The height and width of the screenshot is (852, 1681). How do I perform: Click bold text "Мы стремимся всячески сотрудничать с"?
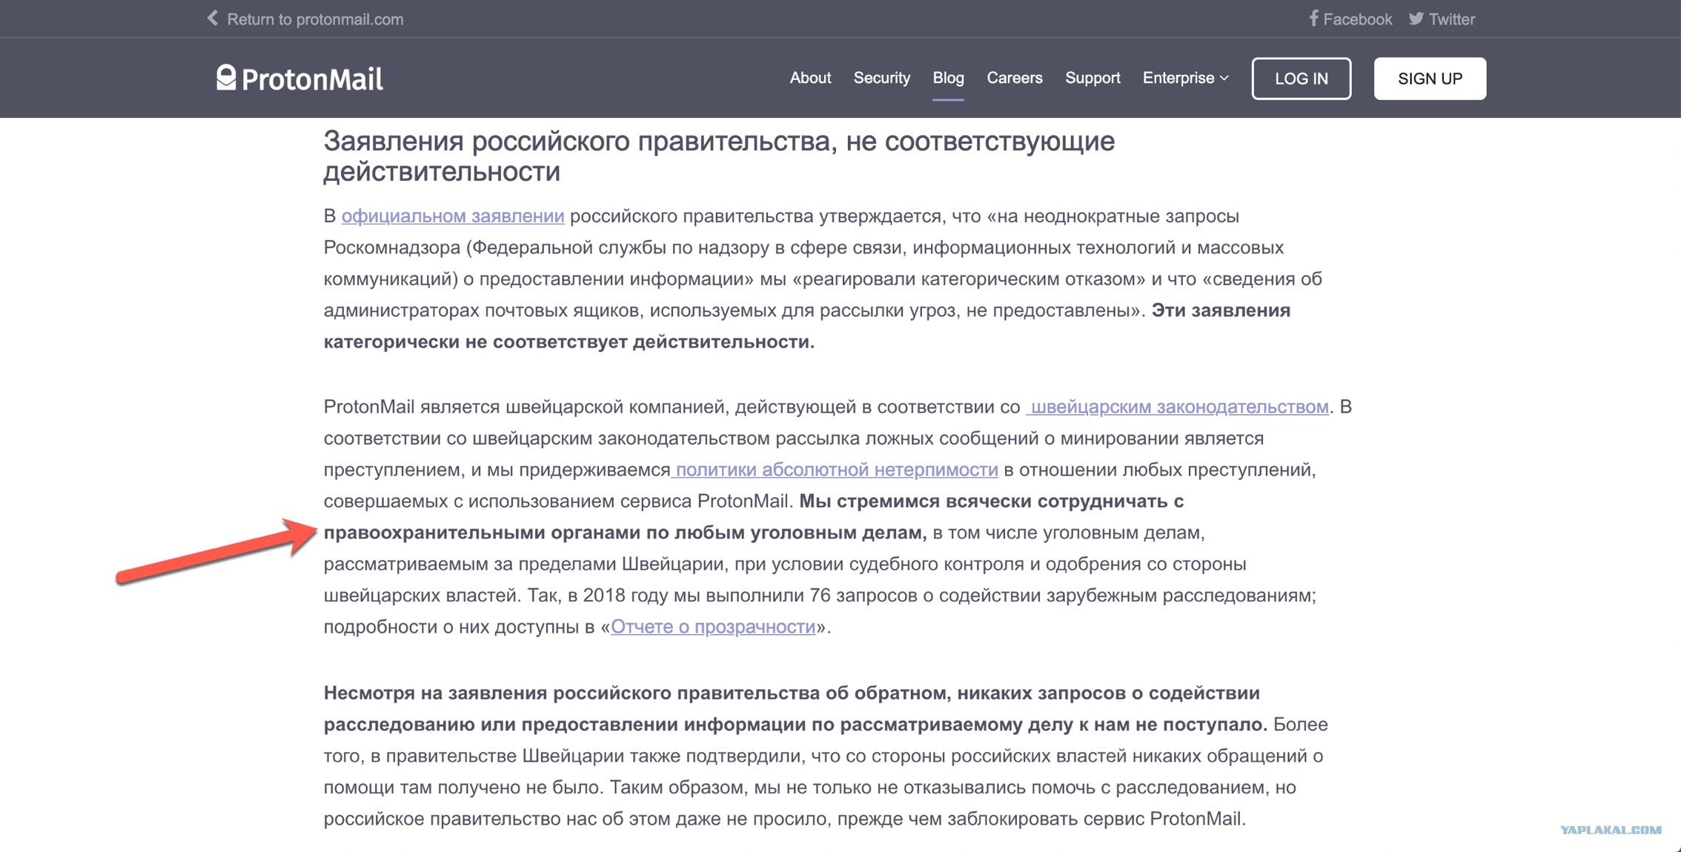(x=992, y=502)
